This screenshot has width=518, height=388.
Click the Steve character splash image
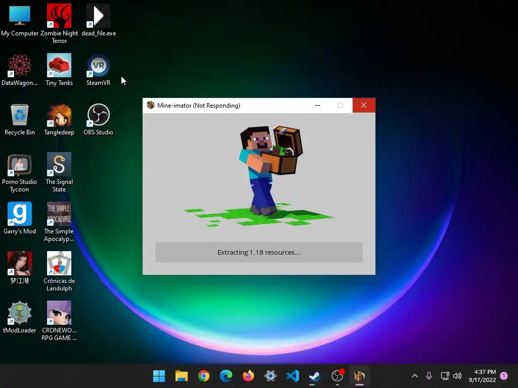258,176
